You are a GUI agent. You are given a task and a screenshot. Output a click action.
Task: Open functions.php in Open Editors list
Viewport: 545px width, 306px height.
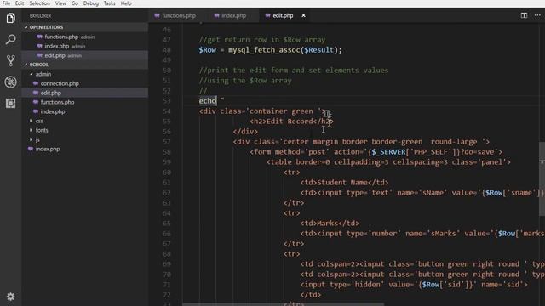tap(69, 37)
